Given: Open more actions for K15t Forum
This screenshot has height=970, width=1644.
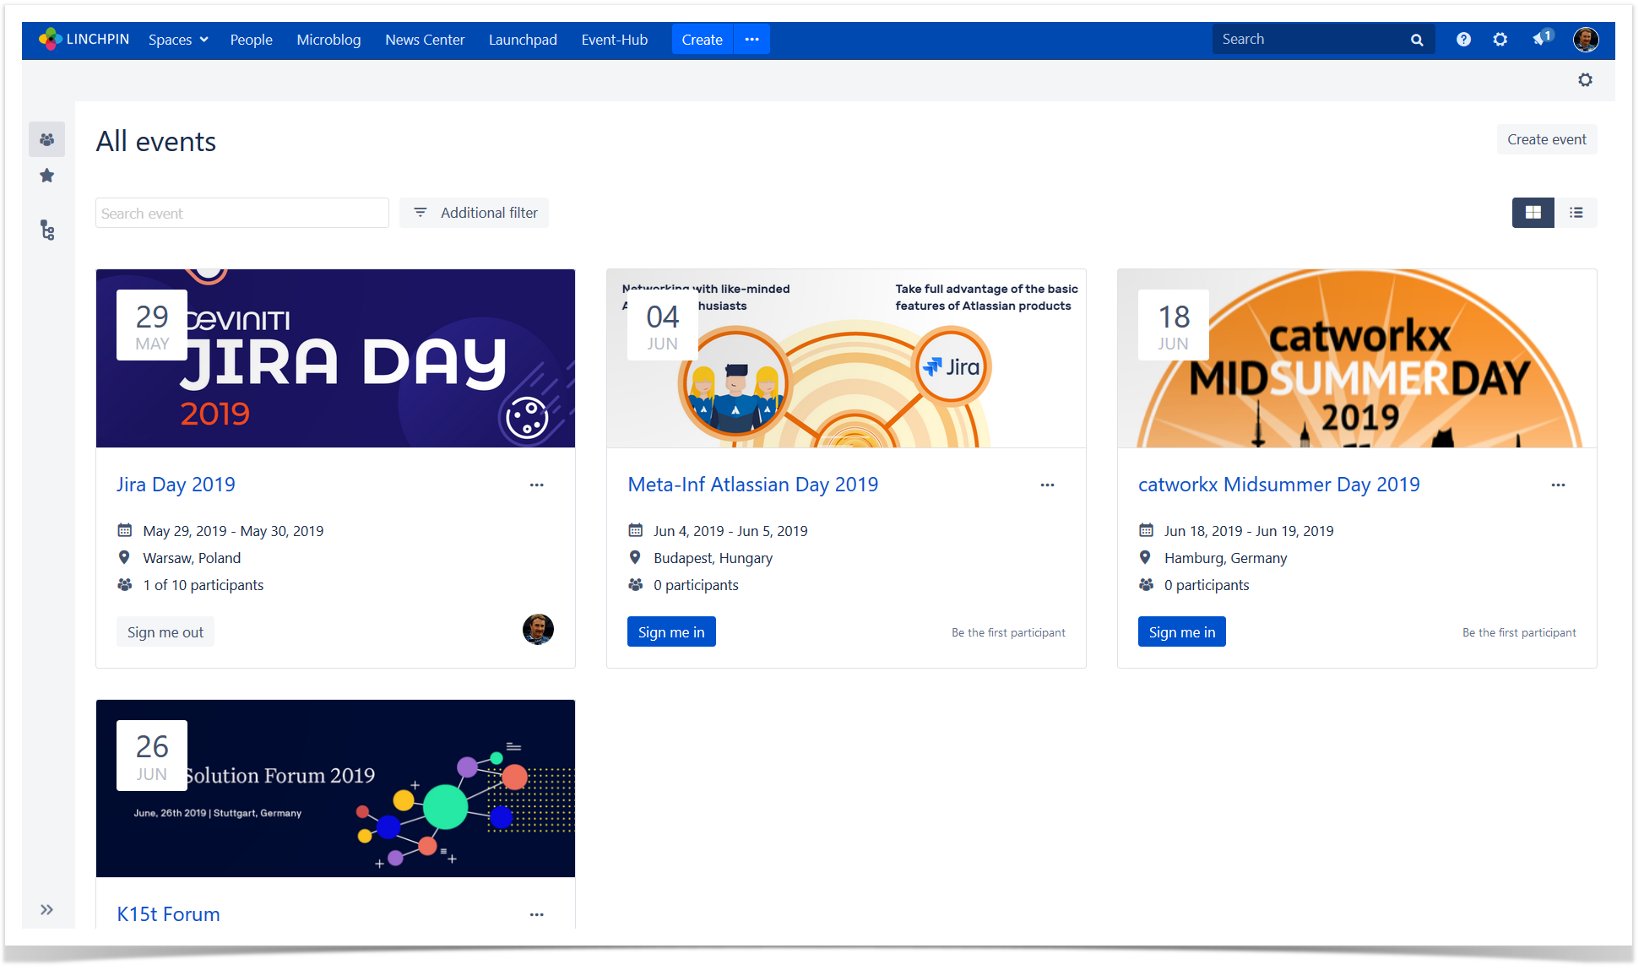Looking at the screenshot, I should [x=536, y=914].
